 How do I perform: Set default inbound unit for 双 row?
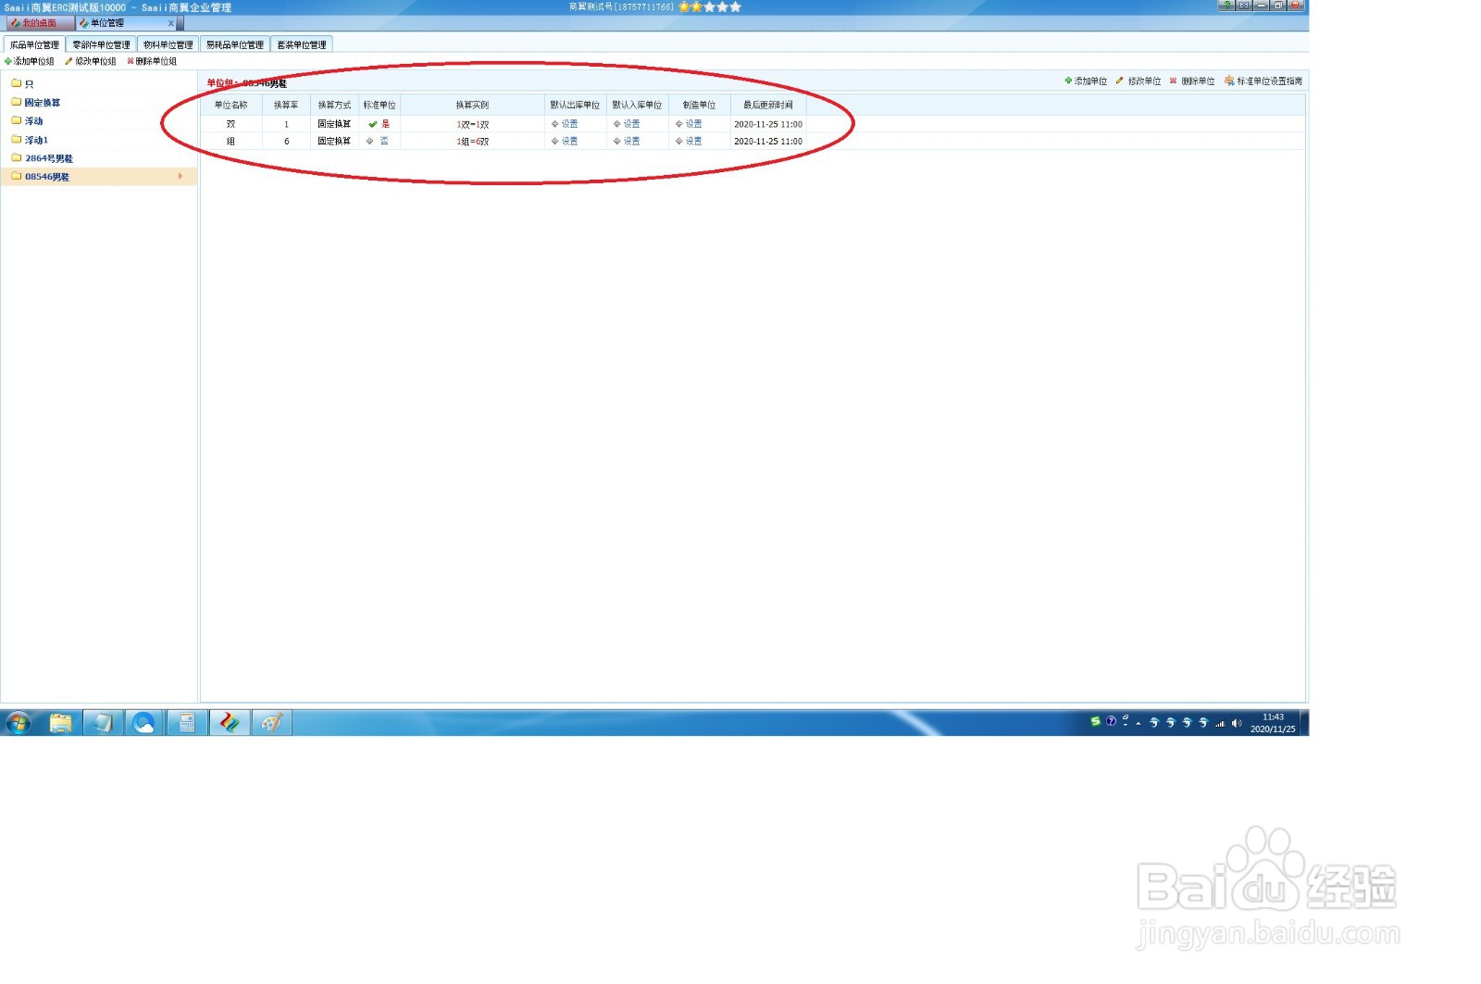point(627,124)
